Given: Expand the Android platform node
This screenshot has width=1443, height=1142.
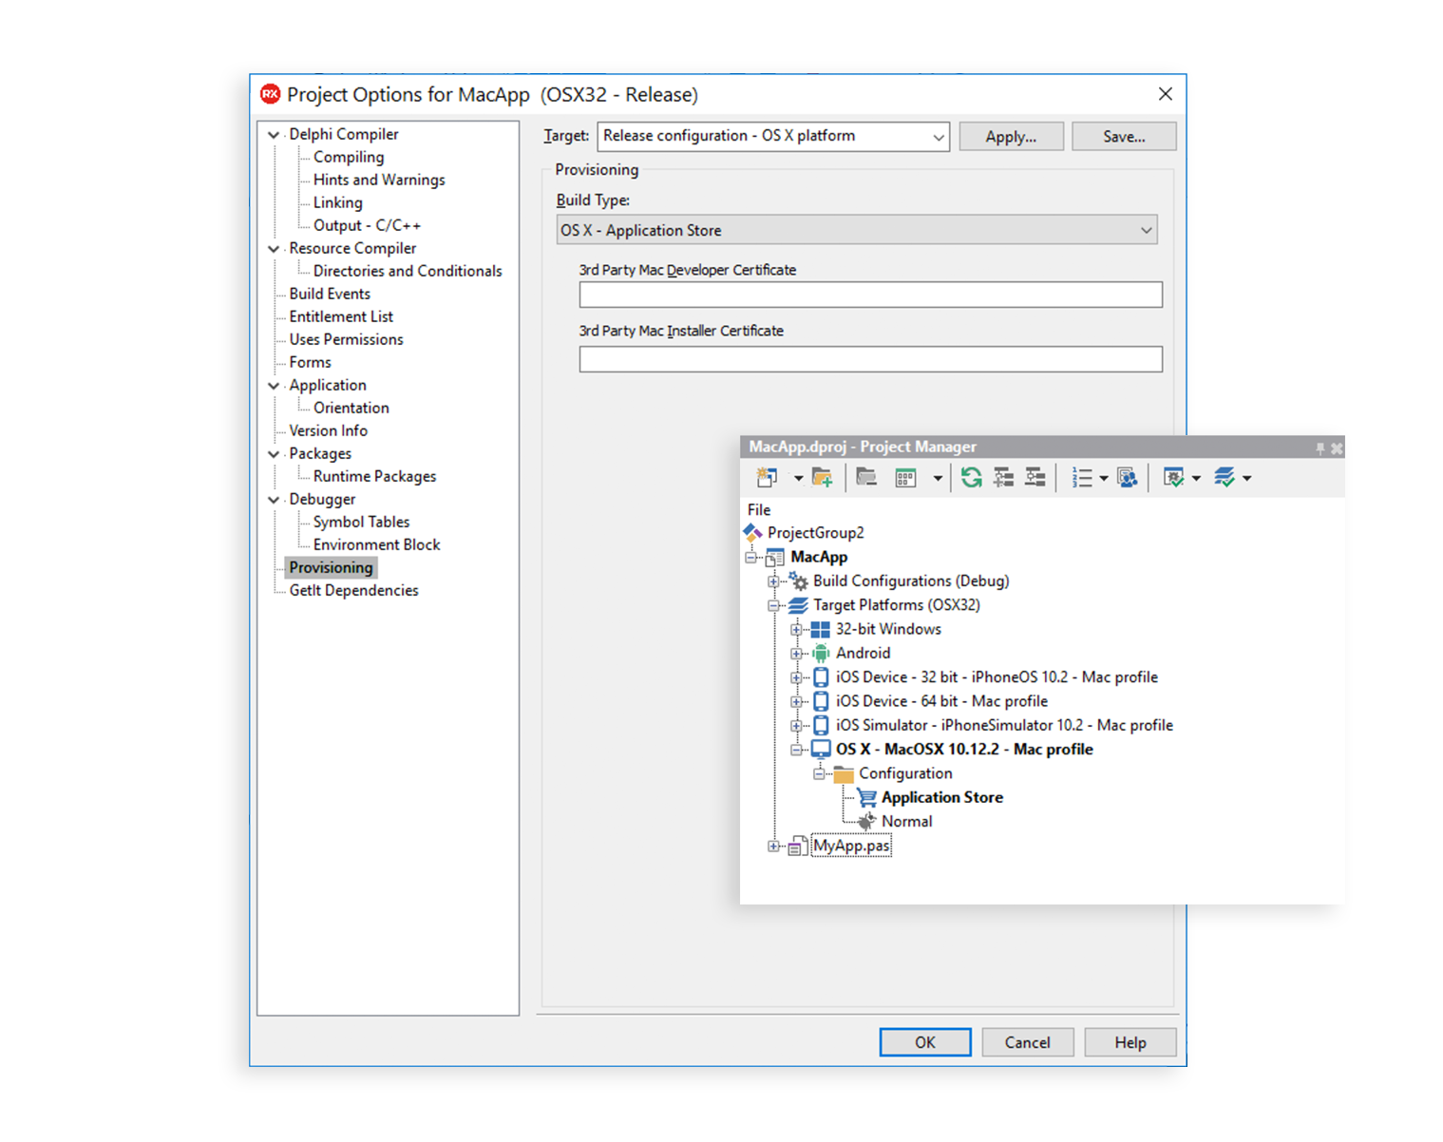Looking at the screenshot, I should point(797,654).
